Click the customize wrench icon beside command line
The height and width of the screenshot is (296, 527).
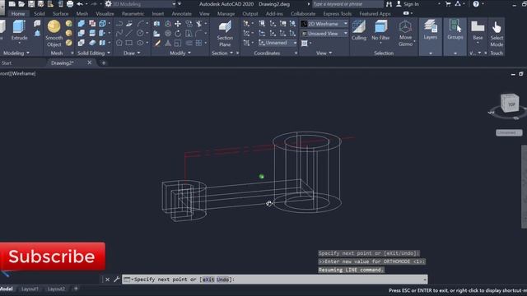click(116, 280)
